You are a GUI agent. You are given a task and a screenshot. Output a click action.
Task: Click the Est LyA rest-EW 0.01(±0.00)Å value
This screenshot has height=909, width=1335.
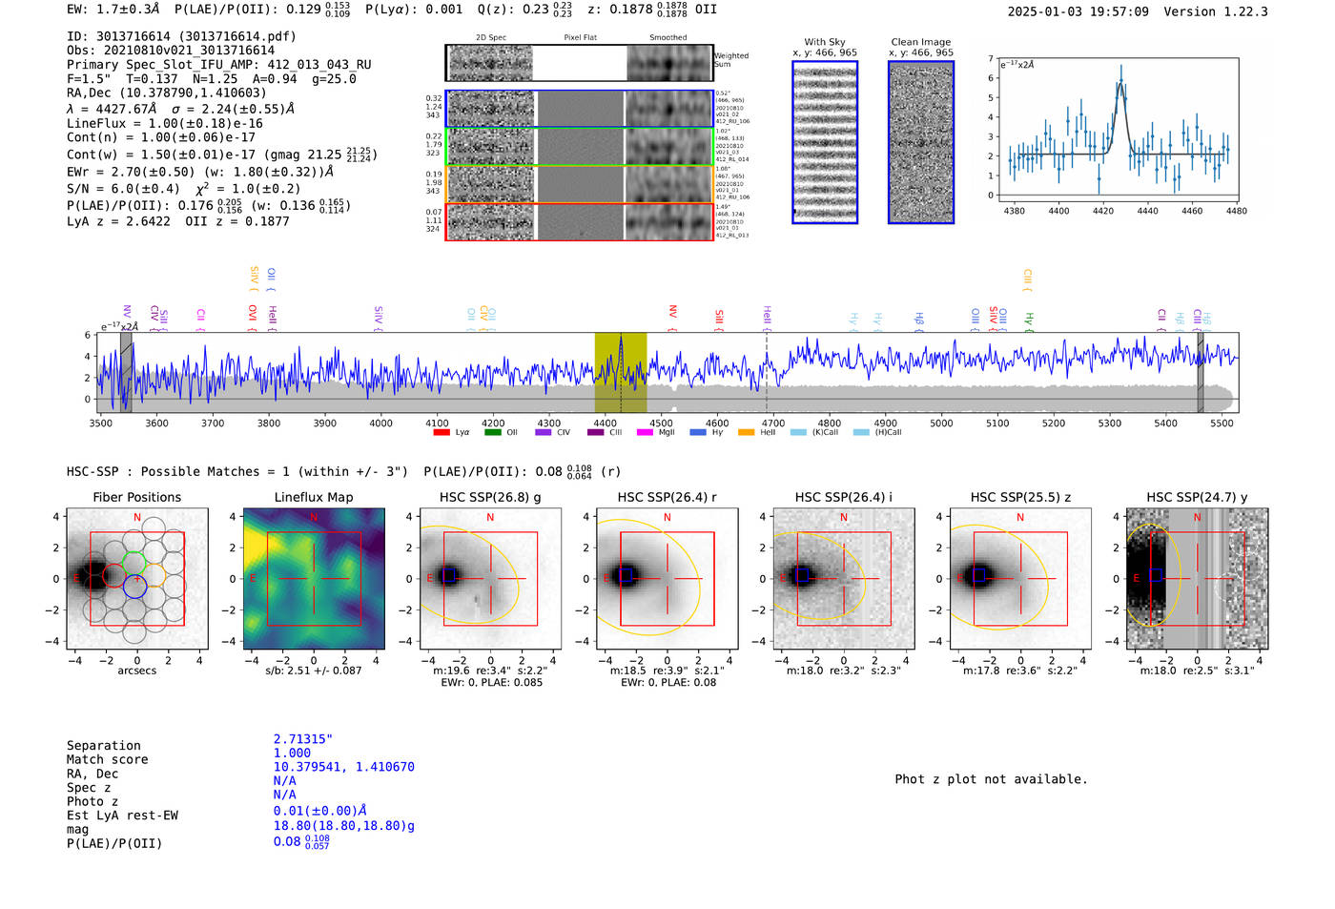pyautogui.click(x=320, y=811)
